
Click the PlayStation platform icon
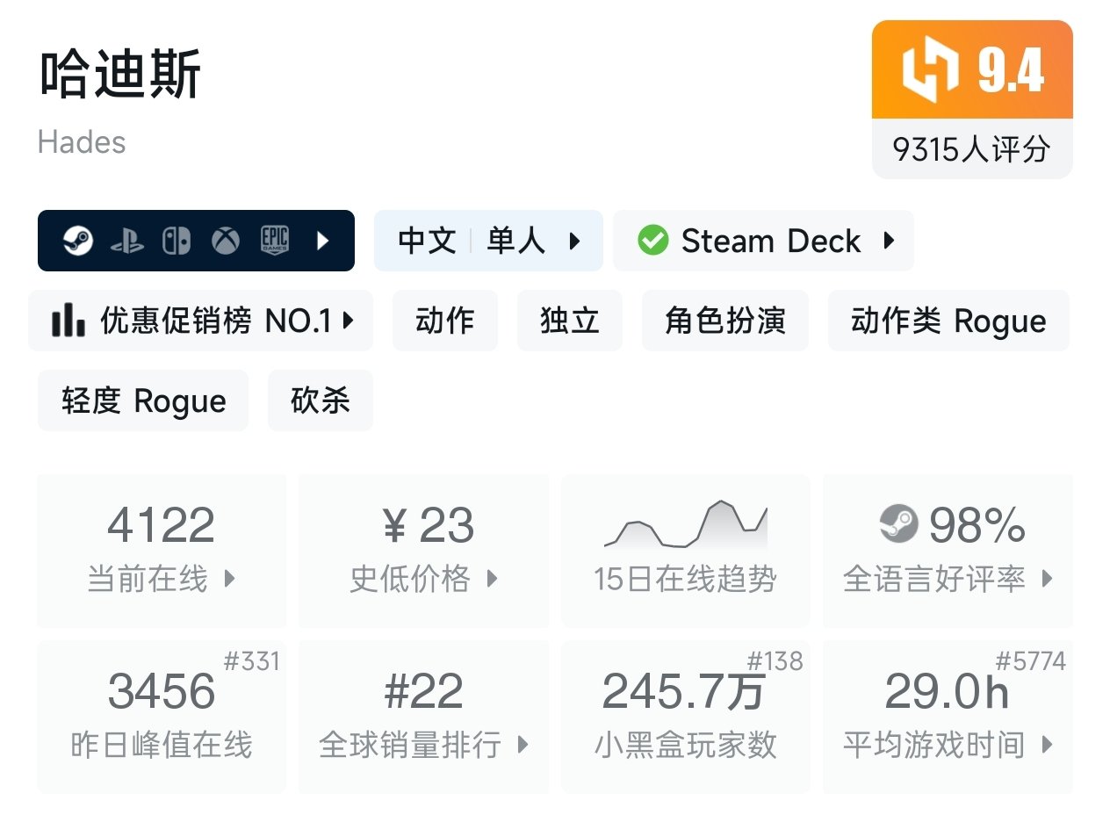[x=127, y=242]
